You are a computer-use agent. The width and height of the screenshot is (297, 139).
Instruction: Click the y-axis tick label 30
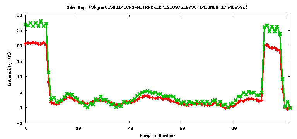(19, 15)
